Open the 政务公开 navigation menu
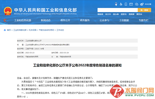 click(x=65, y=20)
